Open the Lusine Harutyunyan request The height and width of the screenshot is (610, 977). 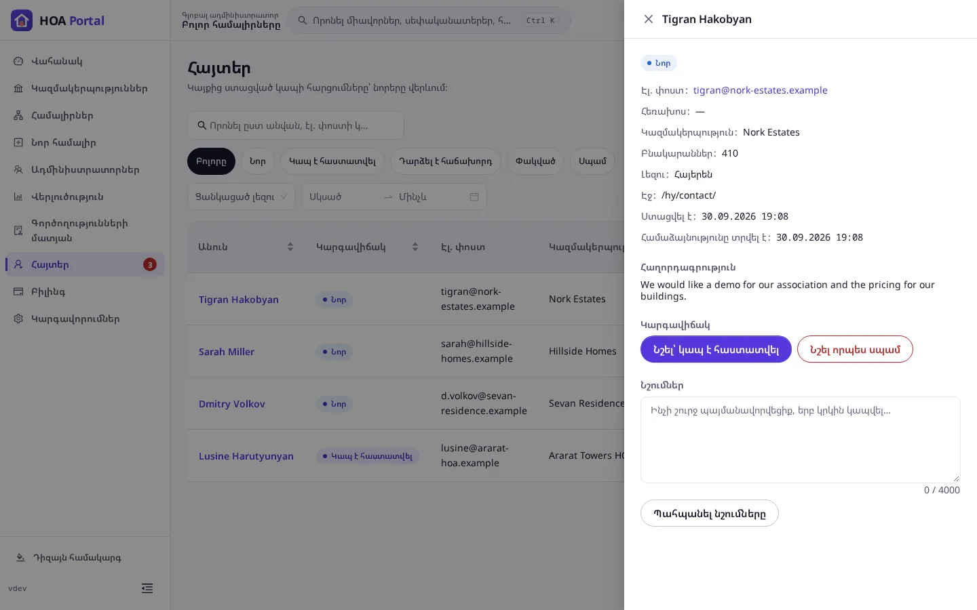pyautogui.click(x=246, y=456)
